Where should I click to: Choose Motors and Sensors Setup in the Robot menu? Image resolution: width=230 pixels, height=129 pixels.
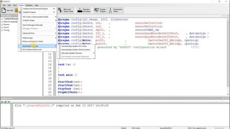(37, 42)
